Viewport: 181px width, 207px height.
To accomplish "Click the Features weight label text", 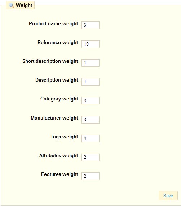I will tap(60, 174).
